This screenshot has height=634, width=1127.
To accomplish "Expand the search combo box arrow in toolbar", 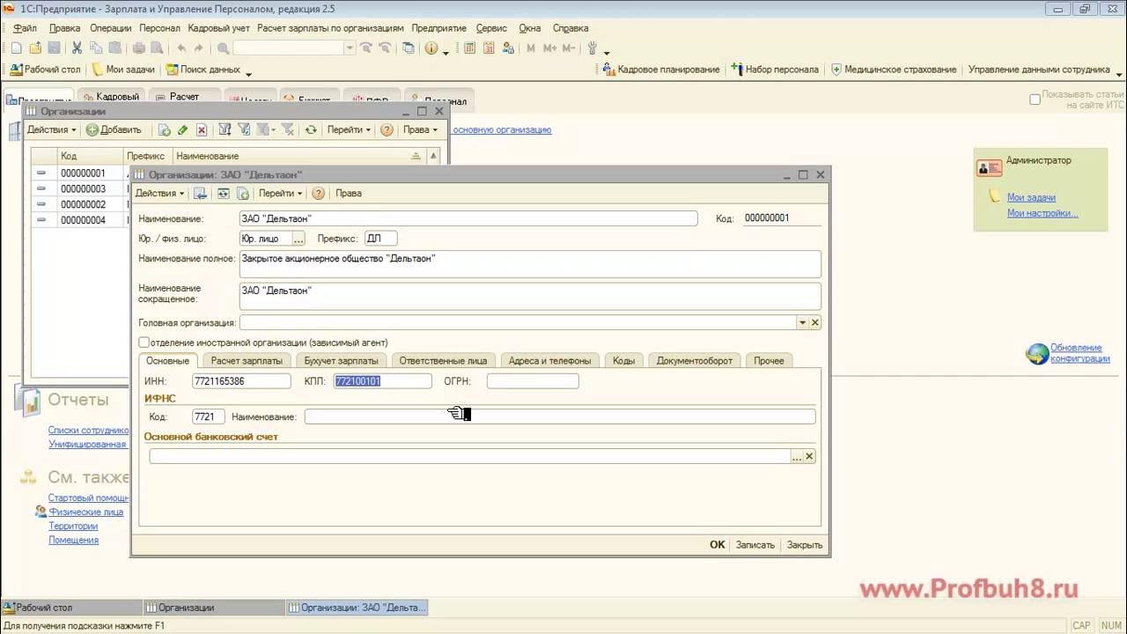I will [350, 48].
